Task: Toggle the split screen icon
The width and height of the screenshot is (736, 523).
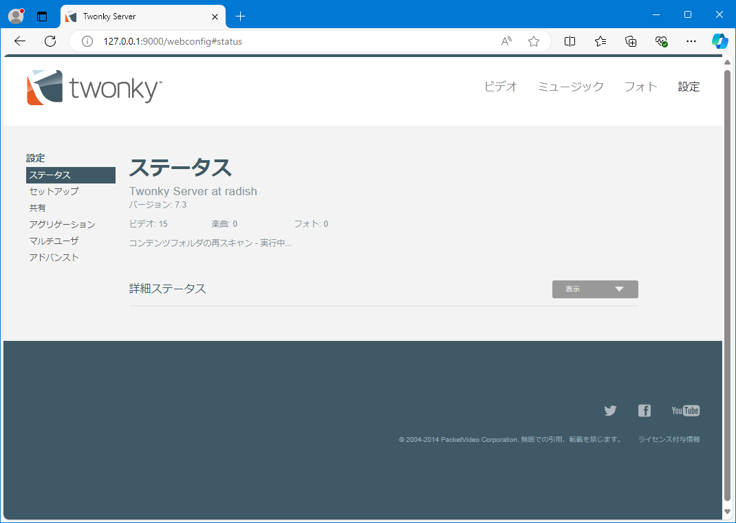Action: click(570, 41)
